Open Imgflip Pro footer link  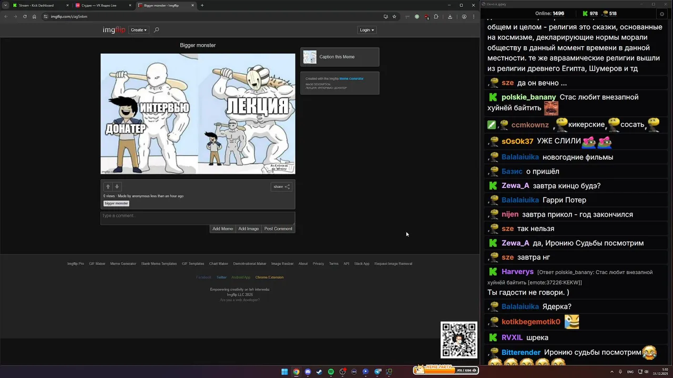click(x=76, y=264)
